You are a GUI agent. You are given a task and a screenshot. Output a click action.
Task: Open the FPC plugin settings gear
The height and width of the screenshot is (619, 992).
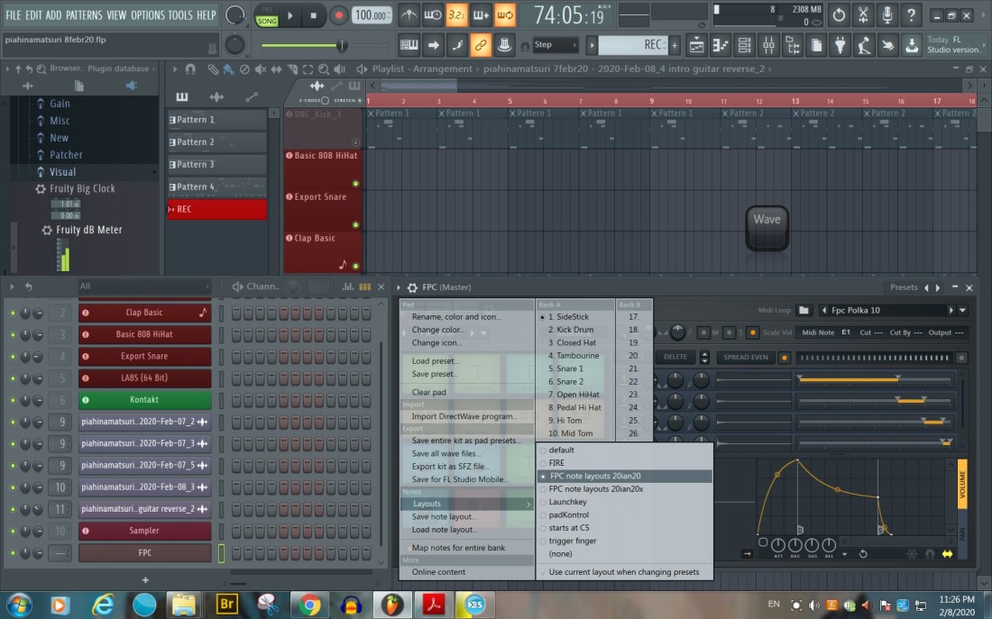click(x=412, y=287)
